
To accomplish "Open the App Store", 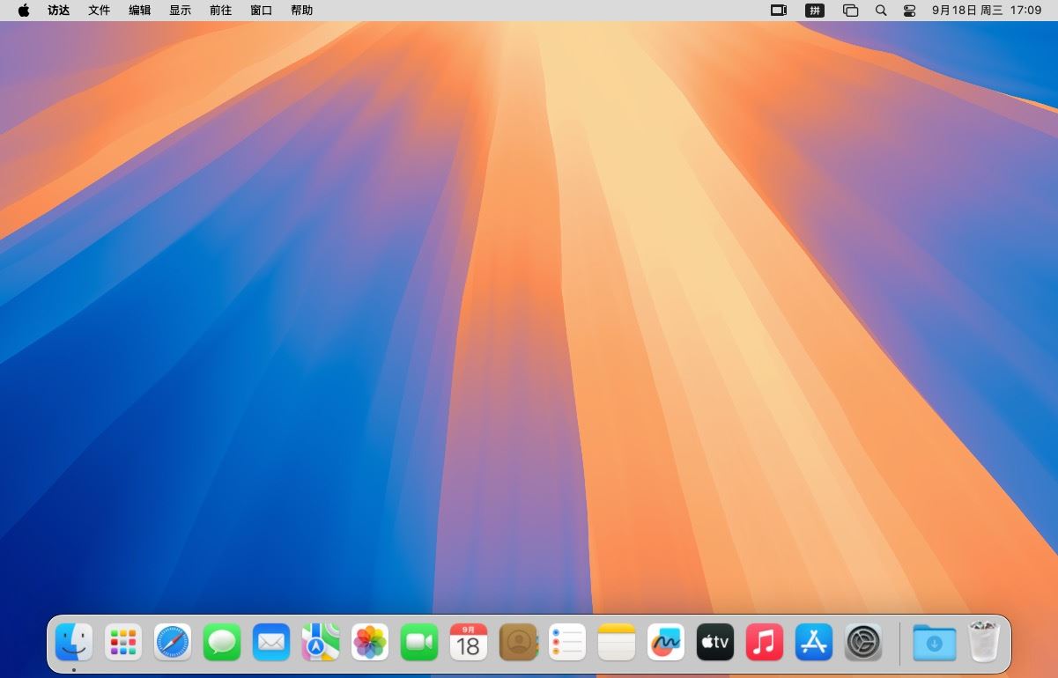I will (x=814, y=642).
